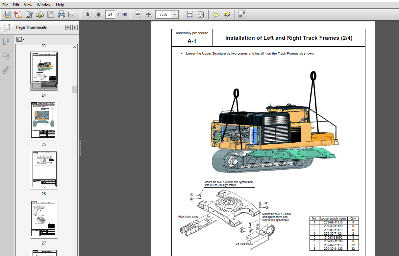Select the page 26 thumbnail
This screenshot has width=399, height=256.
44,170
